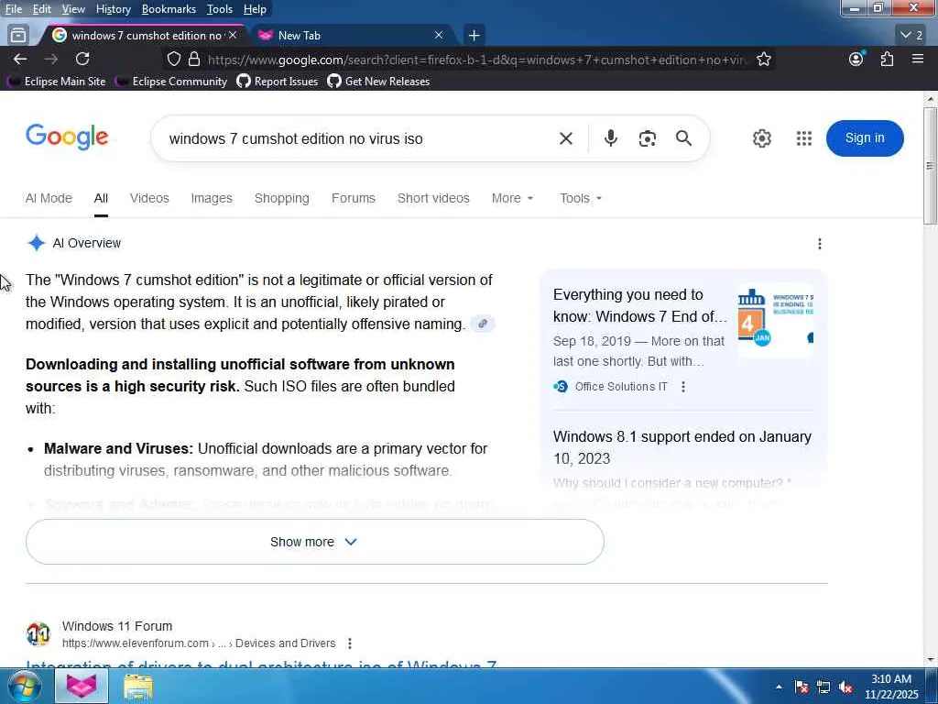Open the extensions puzzle icon
Viewport: 938px width, 704px height.
pyautogui.click(x=887, y=59)
